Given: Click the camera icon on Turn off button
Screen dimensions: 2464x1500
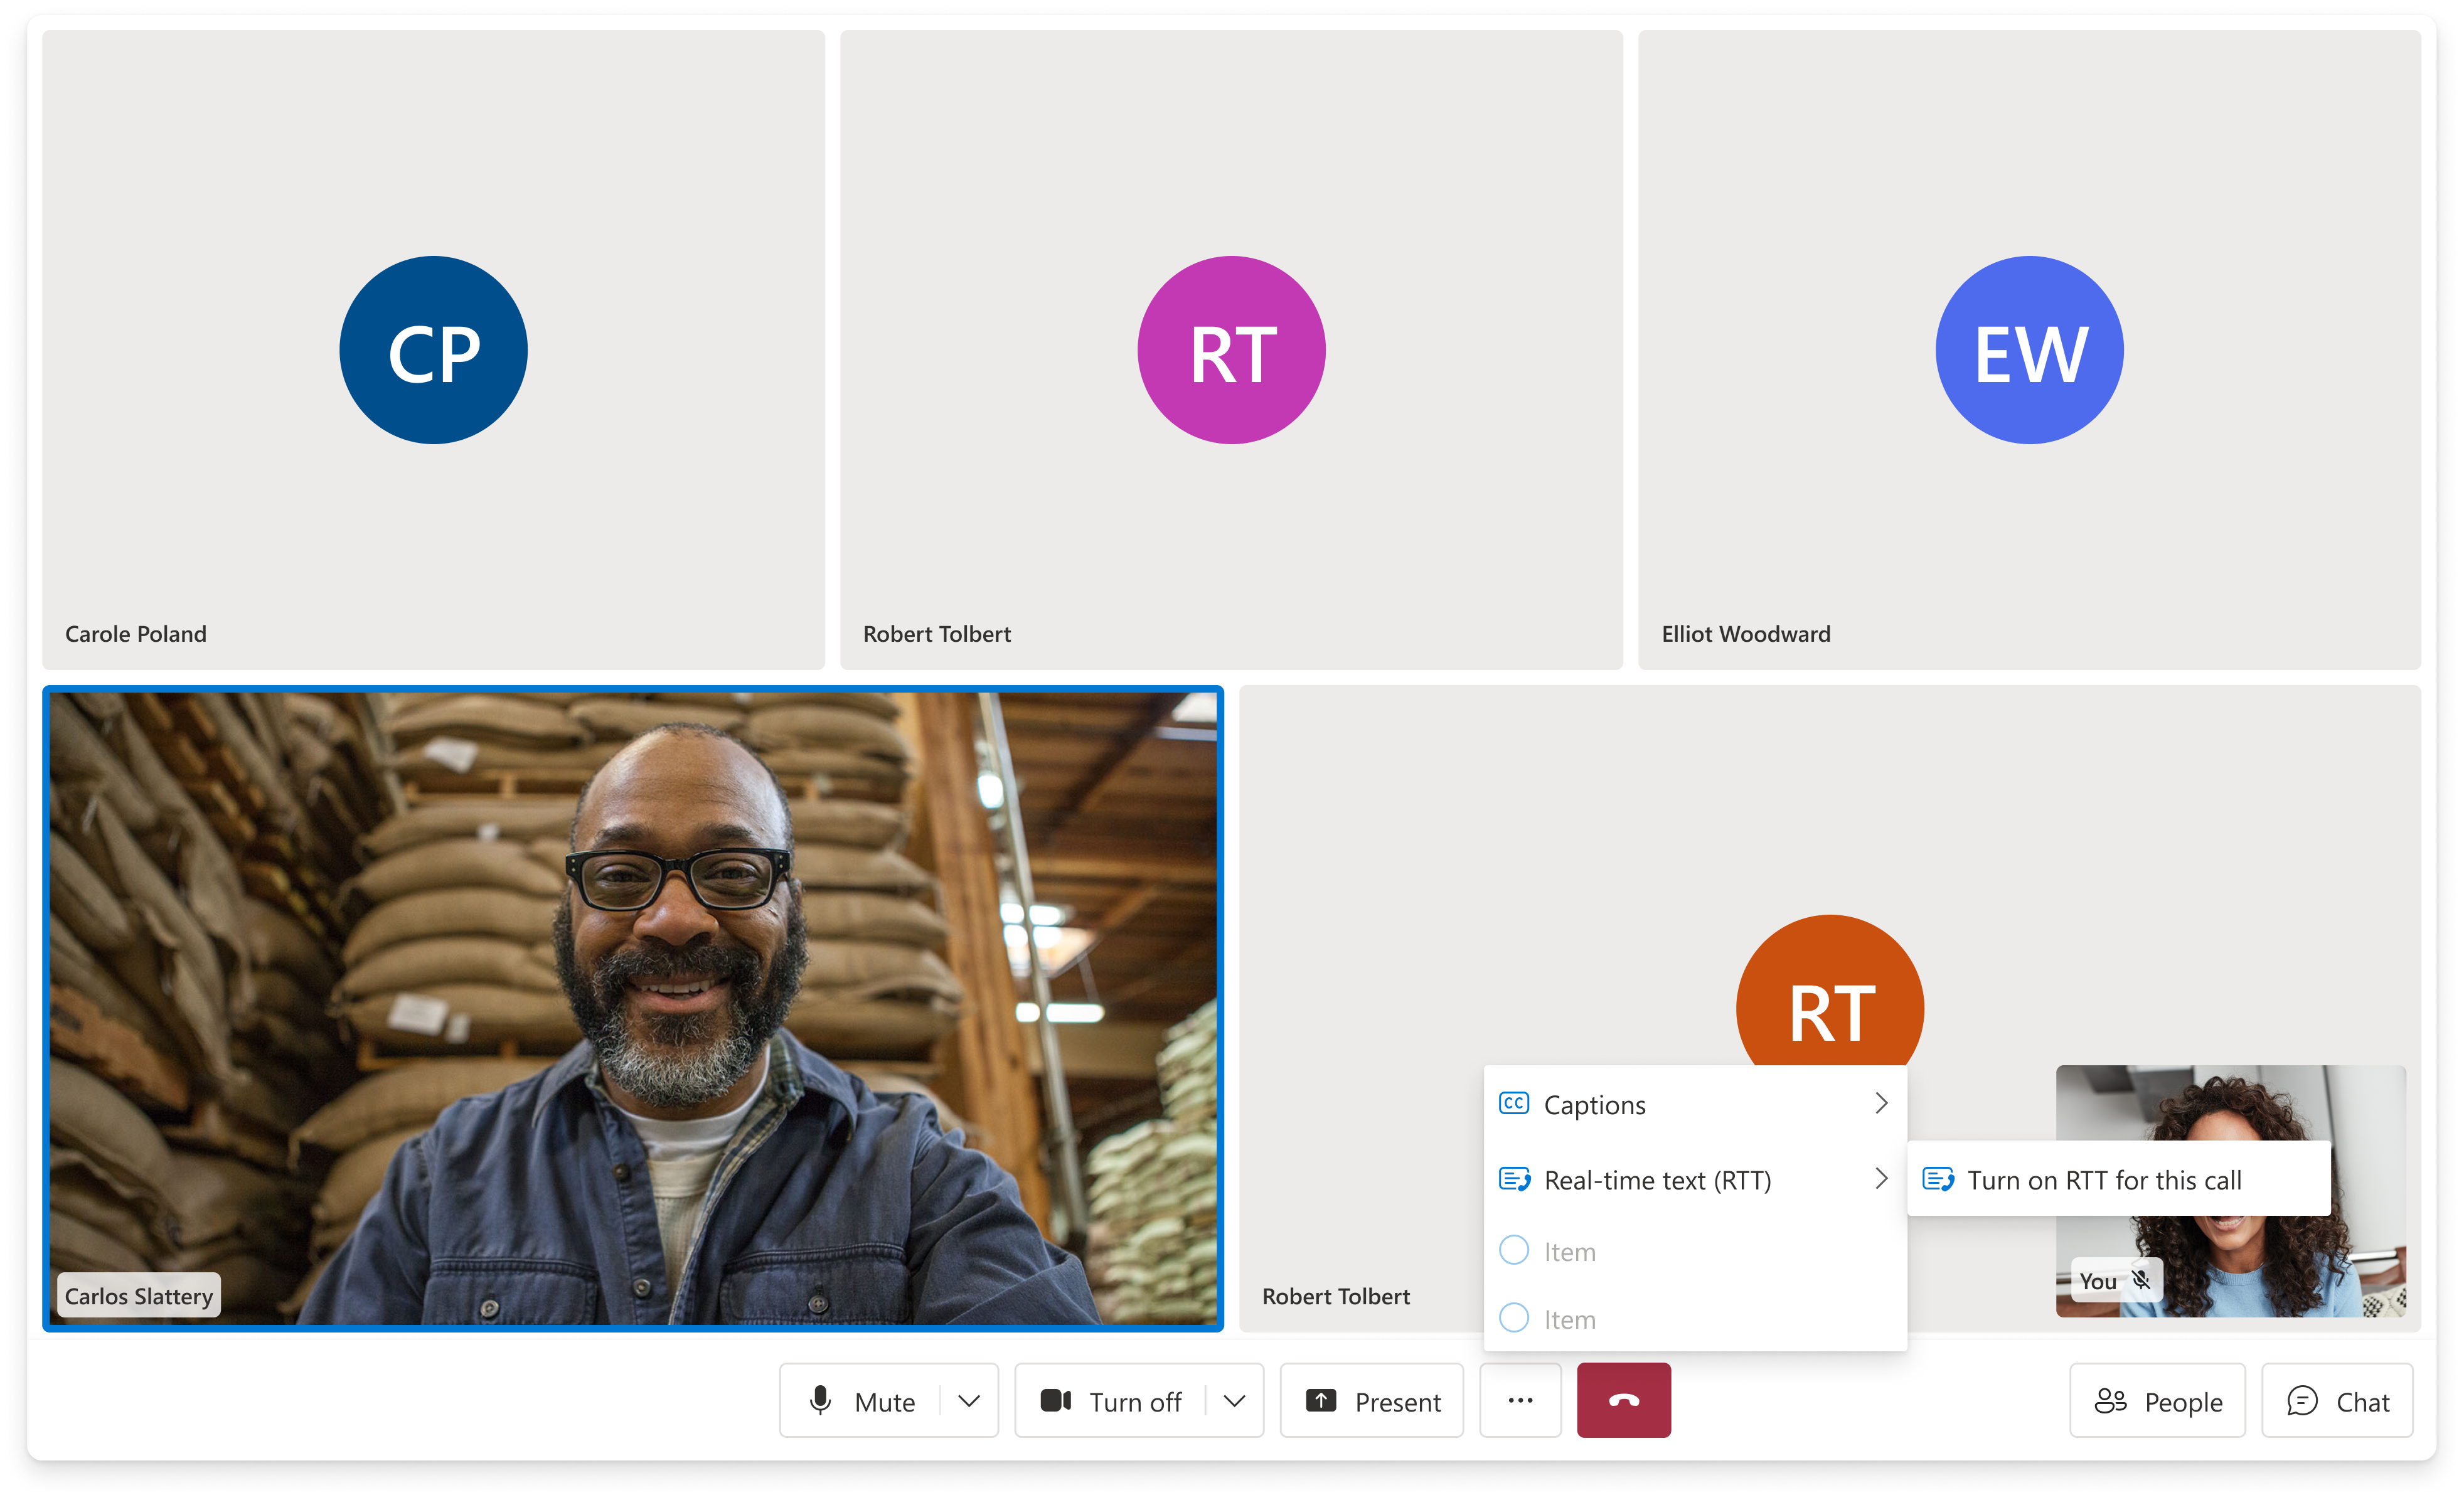Looking at the screenshot, I should [x=1055, y=1400].
